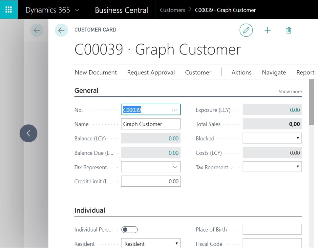Collapse the General section header
The width and height of the screenshot is (318, 248).
coord(86,91)
